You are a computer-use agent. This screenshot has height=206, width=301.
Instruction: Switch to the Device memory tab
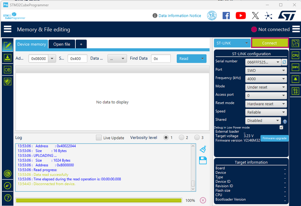coord(32,44)
